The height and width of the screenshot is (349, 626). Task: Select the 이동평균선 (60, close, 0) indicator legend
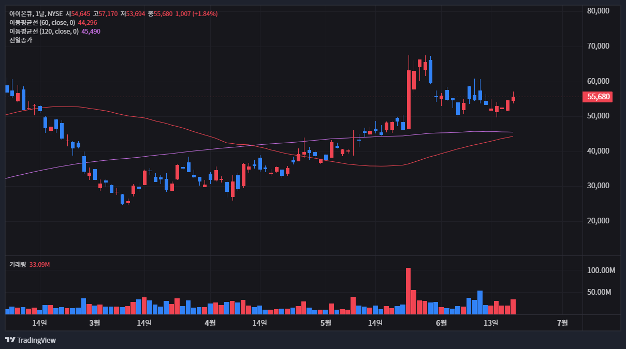pos(42,23)
